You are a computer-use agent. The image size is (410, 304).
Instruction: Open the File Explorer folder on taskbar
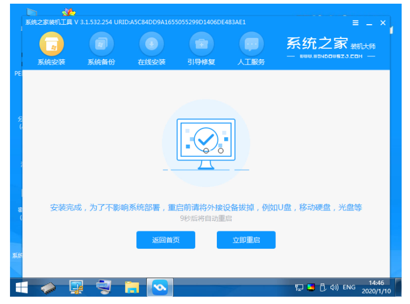point(132,287)
